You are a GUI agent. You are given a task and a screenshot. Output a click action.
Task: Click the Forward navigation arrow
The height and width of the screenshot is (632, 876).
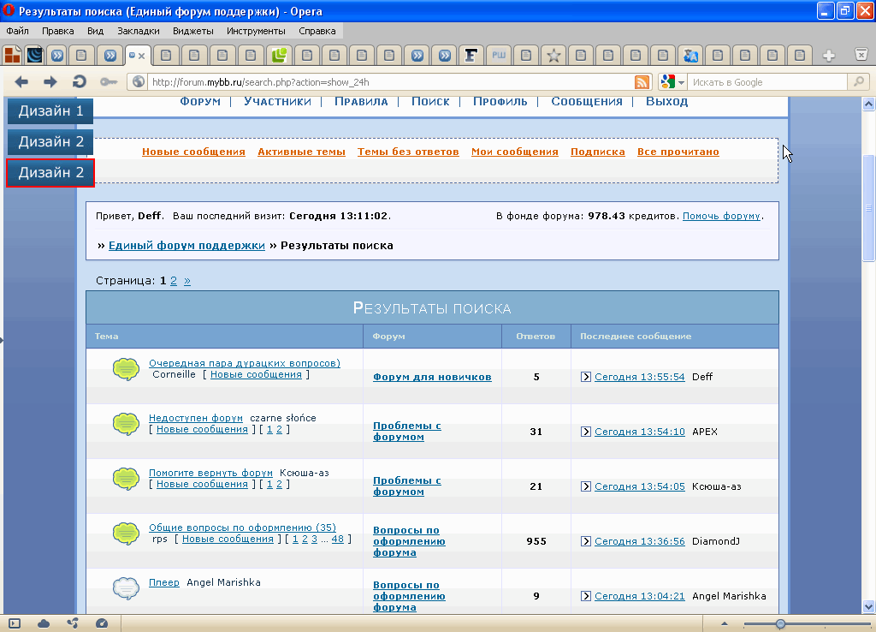click(x=50, y=82)
